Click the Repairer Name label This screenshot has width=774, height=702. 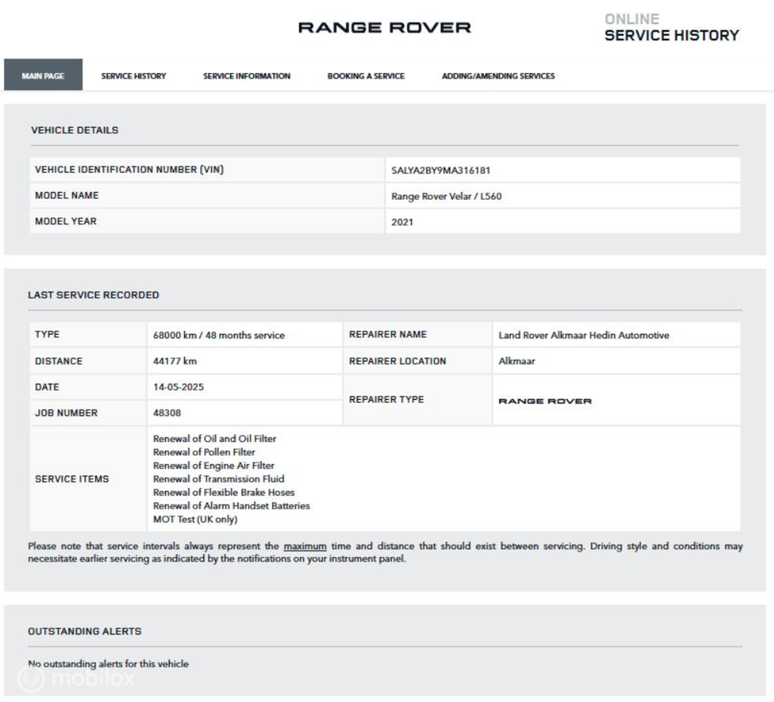coord(388,335)
